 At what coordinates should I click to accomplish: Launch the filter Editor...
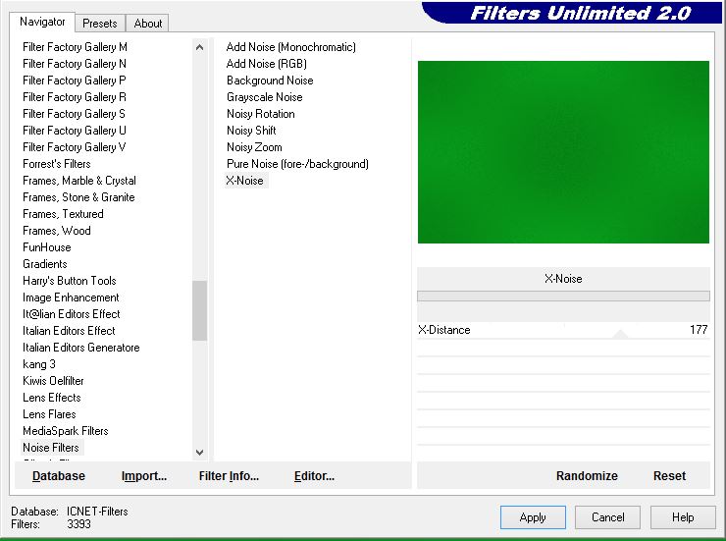click(x=314, y=476)
